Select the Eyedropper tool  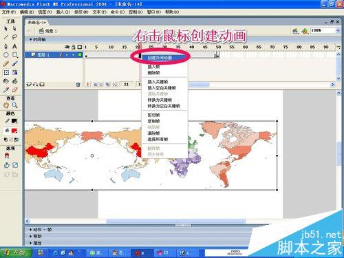click(6, 89)
